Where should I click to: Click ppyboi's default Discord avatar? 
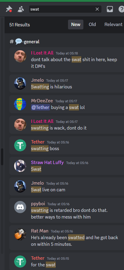(x=20, y=207)
